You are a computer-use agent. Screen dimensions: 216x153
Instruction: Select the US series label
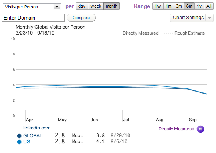click(x=26, y=142)
